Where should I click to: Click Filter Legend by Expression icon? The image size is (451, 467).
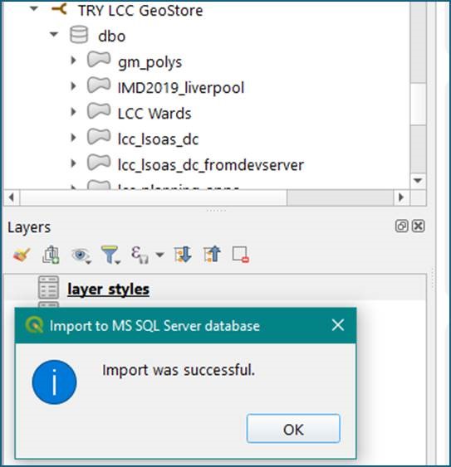[140, 255]
